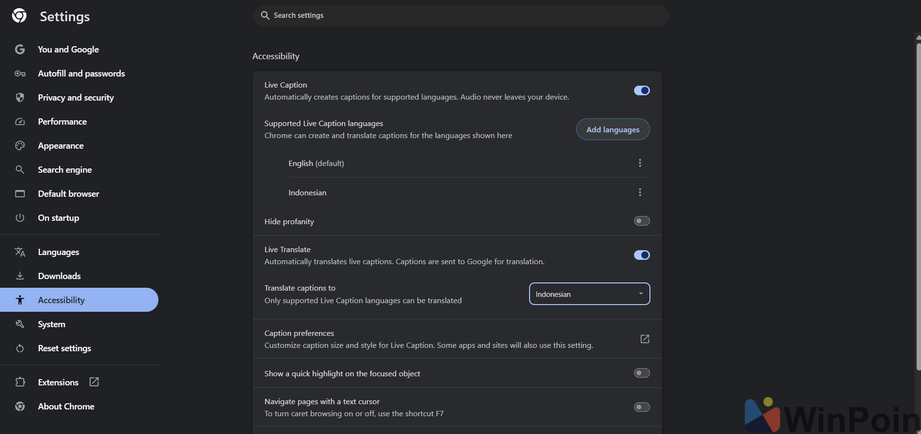Screen dimensions: 921x434
Task: Click the Appearance palette icon in sidebar
Action: (20, 146)
